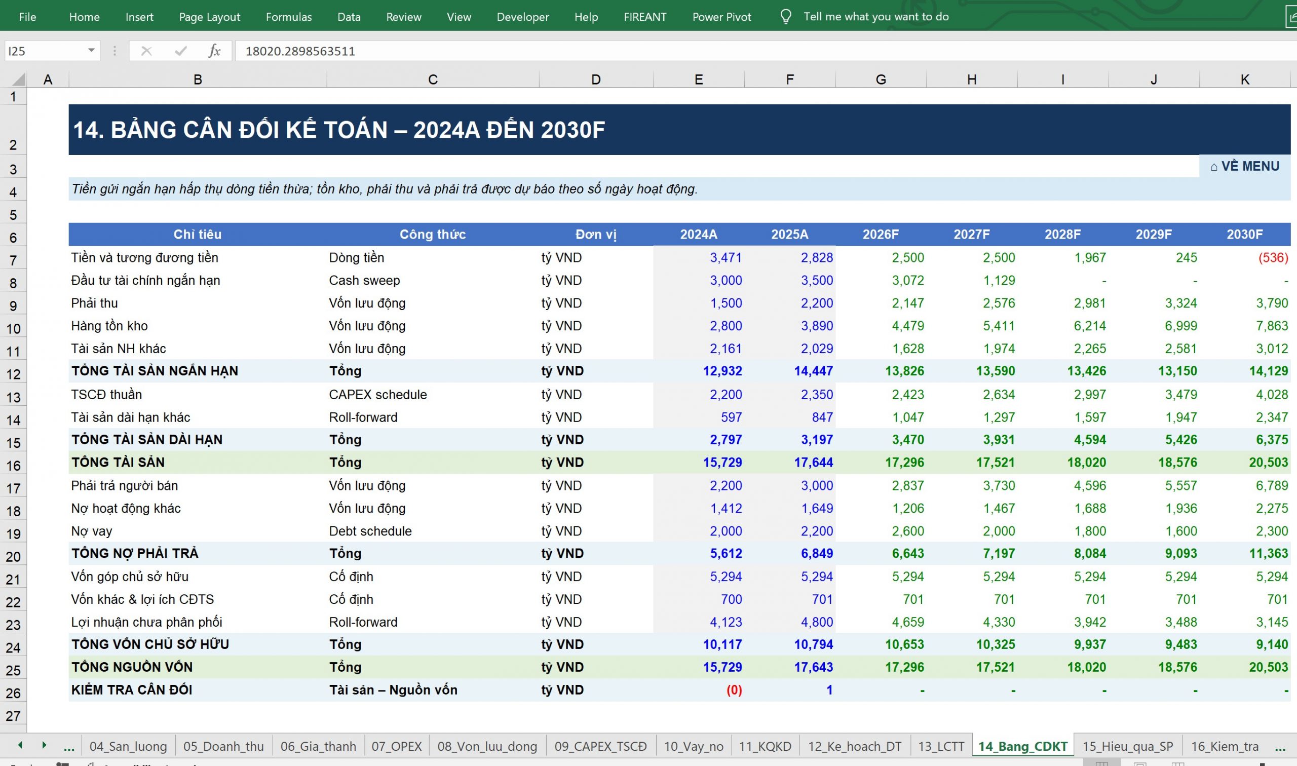The height and width of the screenshot is (766, 1297).
Task: Open the Formulas ribbon tab
Action: click(x=288, y=17)
